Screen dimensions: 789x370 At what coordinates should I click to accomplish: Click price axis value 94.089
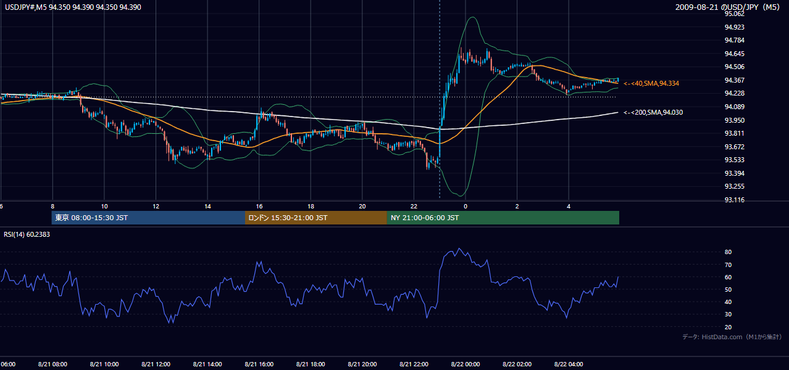735,107
